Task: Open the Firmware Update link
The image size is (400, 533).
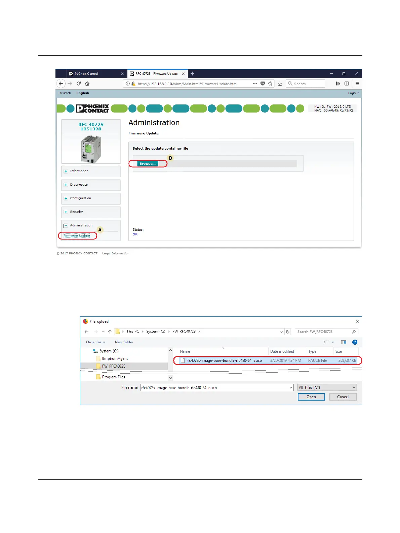Action: (x=77, y=236)
